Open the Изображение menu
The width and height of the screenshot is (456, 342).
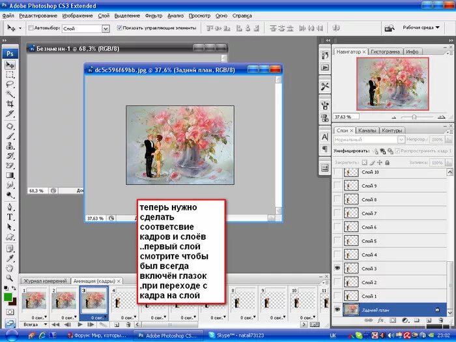[x=78, y=16]
